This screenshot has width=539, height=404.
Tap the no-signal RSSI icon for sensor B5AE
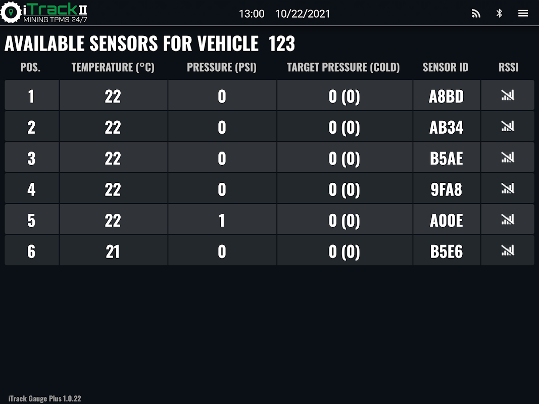[507, 158]
